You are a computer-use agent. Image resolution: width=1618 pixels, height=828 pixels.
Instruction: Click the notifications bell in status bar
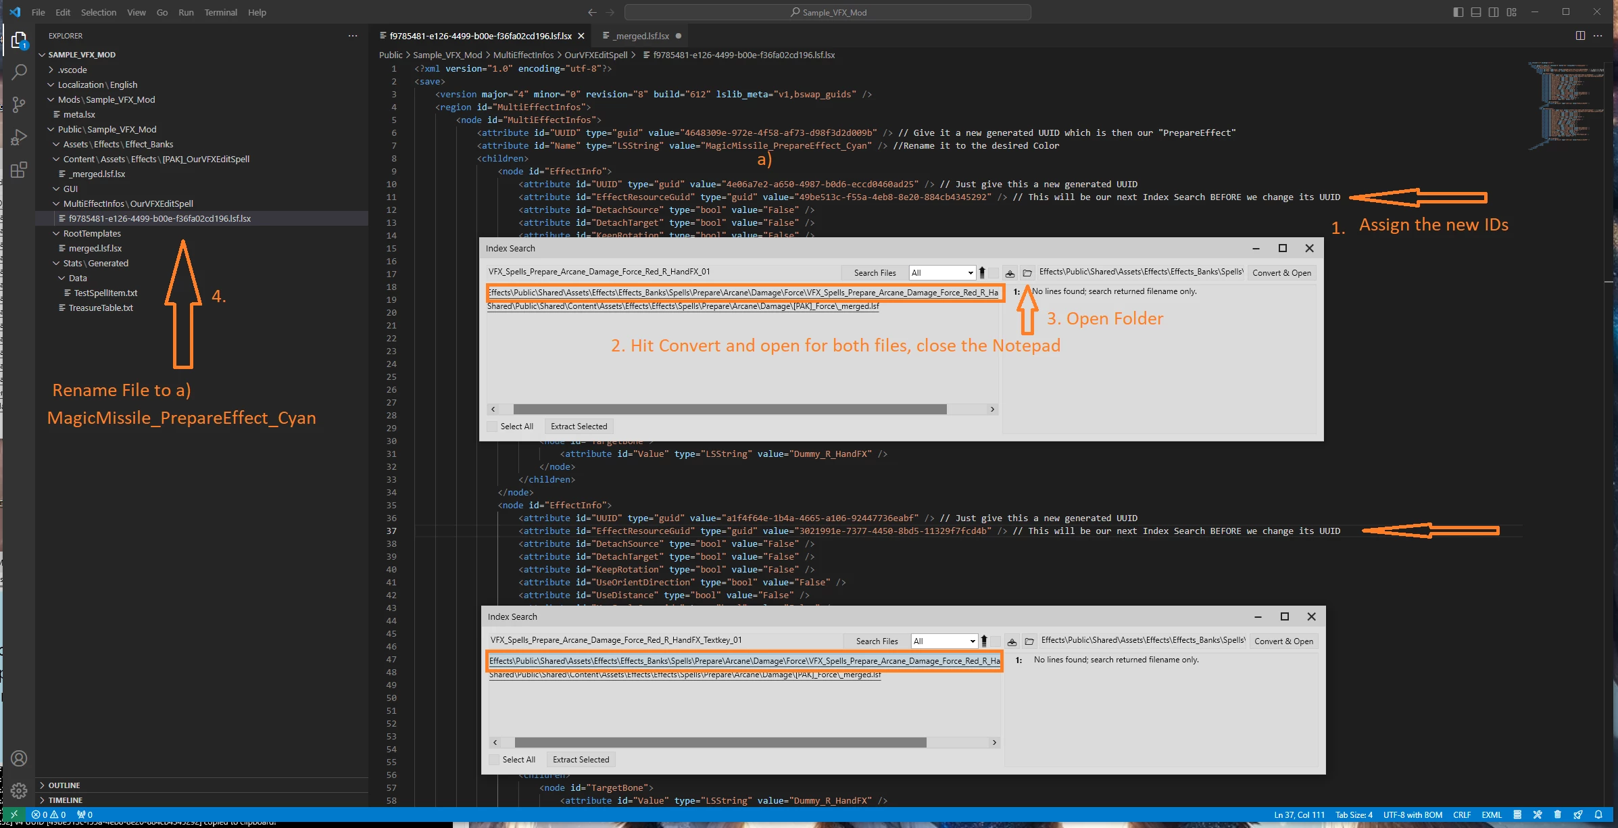1598,814
